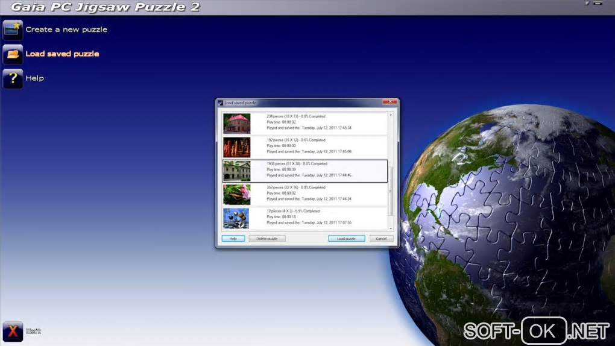The width and height of the screenshot is (615, 346).
Task: Click the Help button in the dialog
Action: click(x=233, y=239)
